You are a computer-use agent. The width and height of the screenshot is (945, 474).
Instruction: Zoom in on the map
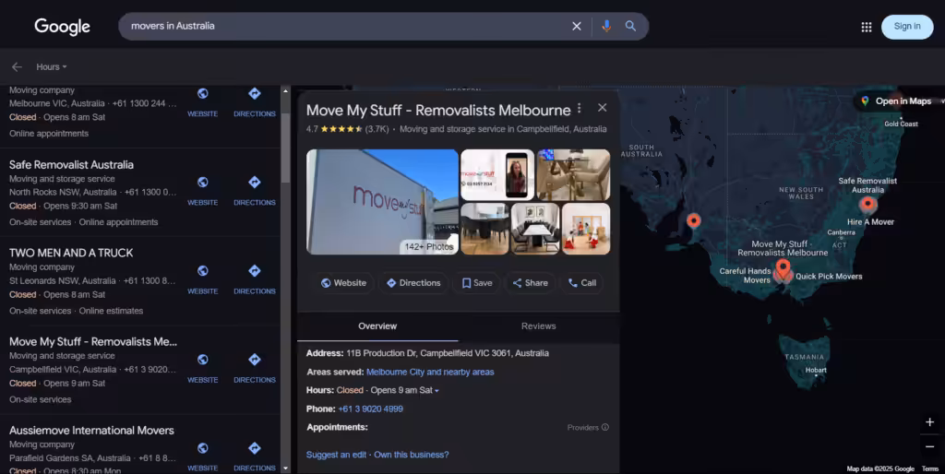[x=930, y=422]
